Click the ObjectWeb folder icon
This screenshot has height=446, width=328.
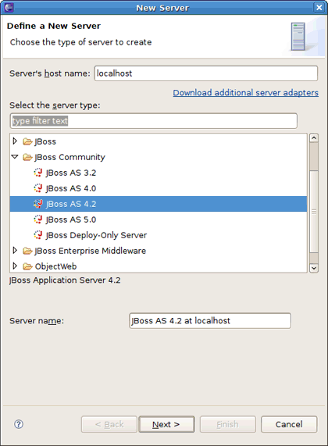pyautogui.click(x=27, y=266)
